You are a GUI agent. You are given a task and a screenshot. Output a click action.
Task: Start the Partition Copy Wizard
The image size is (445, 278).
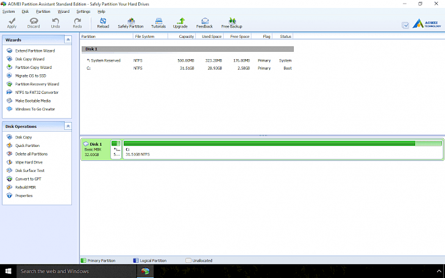(x=33, y=67)
